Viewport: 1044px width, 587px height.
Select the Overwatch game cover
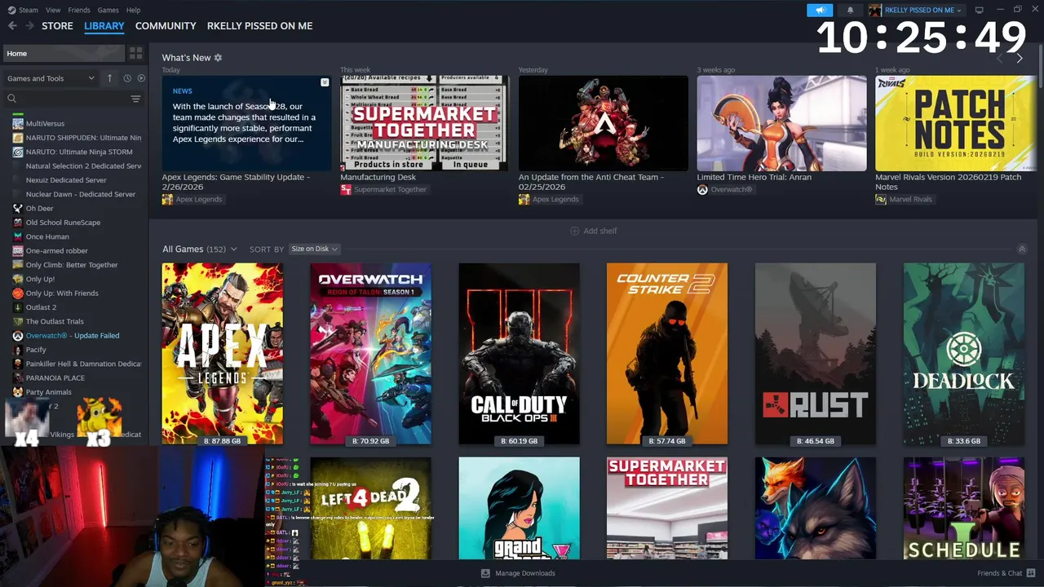[x=371, y=354]
